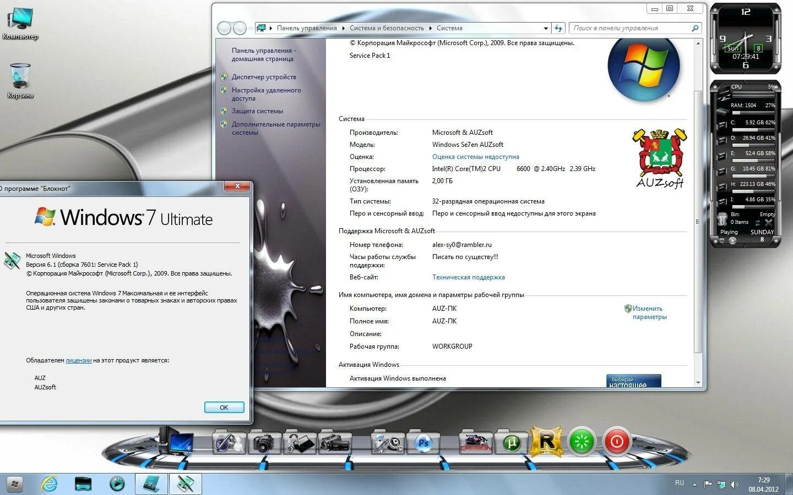This screenshot has height=495, width=793.
Task: Click the empty bin X in gadget
Action: [769, 222]
